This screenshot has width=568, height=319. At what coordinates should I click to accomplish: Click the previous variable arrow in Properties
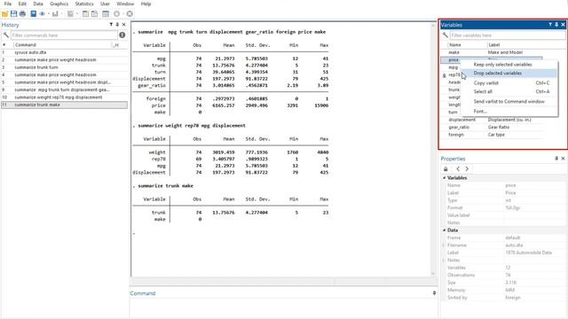458,169
